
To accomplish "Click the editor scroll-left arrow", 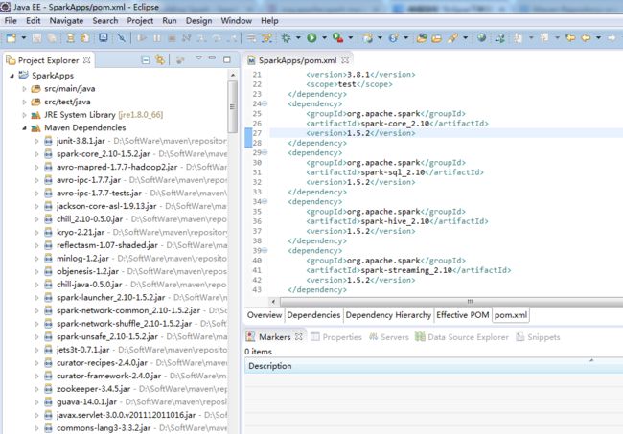I will pos(273,302).
